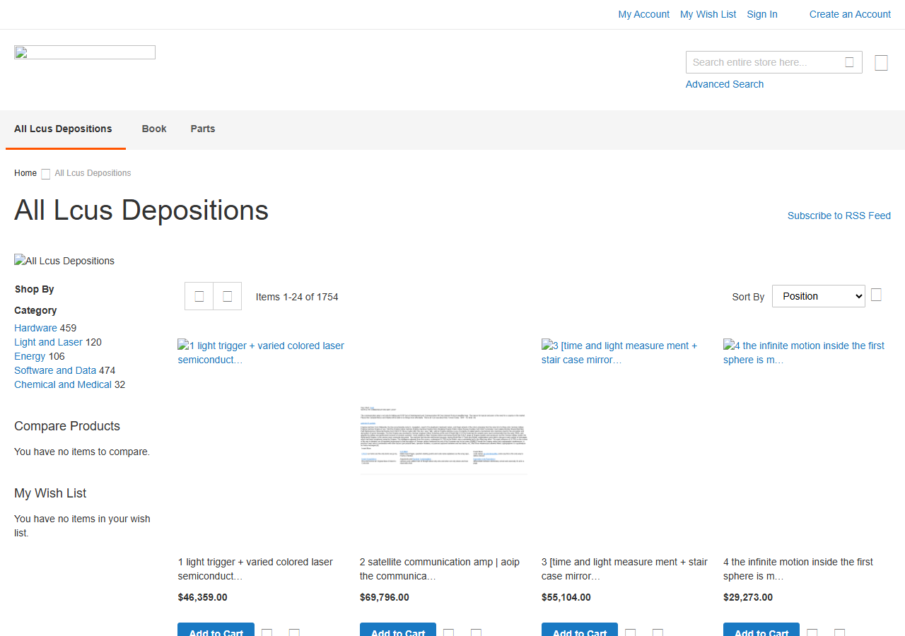Image resolution: width=905 pixels, height=636 pixels.
Task: Add product 4 infinite motion to wish list
Action: click(x=812, y=633)
